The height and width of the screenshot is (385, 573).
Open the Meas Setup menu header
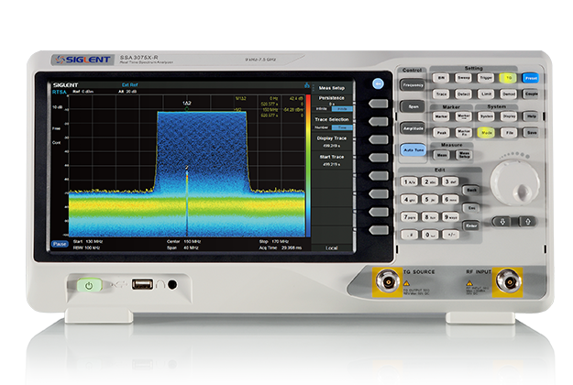(x=331, y=88)
